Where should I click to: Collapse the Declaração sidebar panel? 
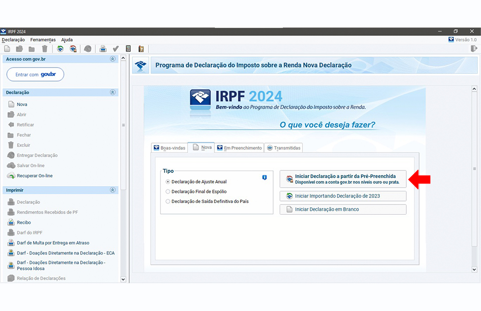113,92
